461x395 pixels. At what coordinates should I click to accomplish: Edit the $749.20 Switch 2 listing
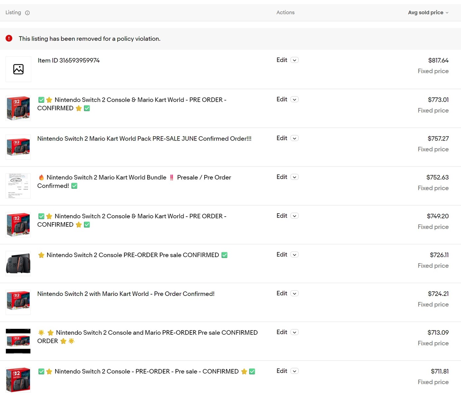pyautogui.click(x=282, y=216)
